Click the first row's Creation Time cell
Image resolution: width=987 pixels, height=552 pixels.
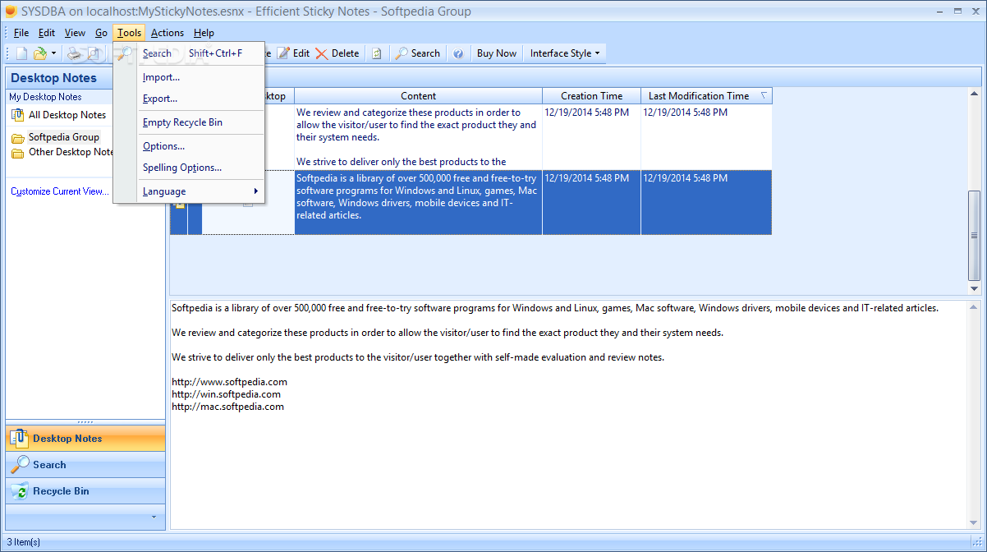pyautogui.click(x=591, y=137)
